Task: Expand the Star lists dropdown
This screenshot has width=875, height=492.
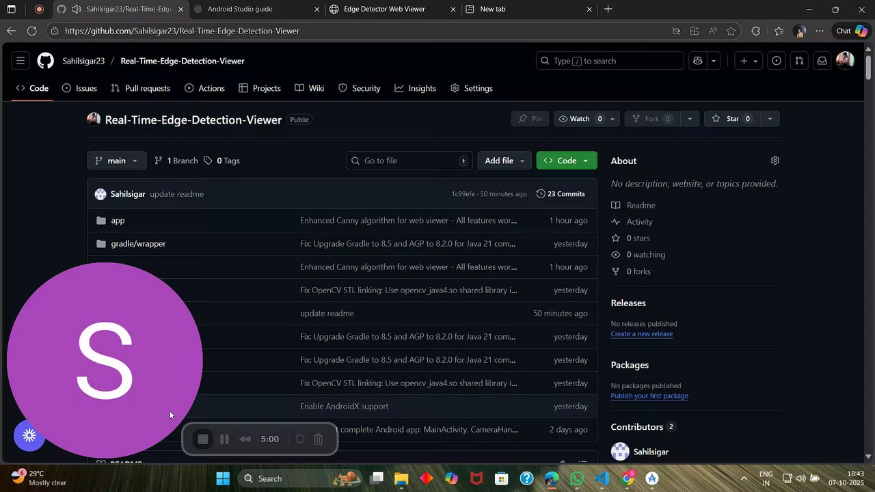Action: (x=770, y=119)
